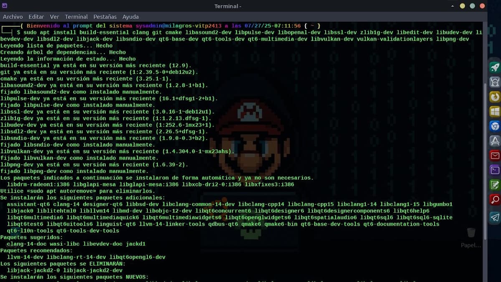
Task: Open Telegram from the dock
Action: tap(495, 217)
